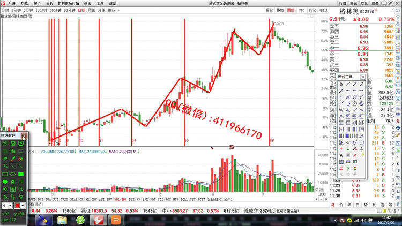This screenshot has width=402, height=226.
Task: Toggle 复权 price adjustment button
Action: (x=269, y=10)
